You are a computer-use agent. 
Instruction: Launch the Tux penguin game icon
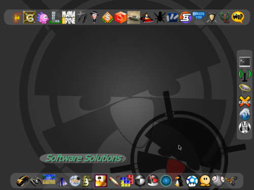click(x=179, y=181)
